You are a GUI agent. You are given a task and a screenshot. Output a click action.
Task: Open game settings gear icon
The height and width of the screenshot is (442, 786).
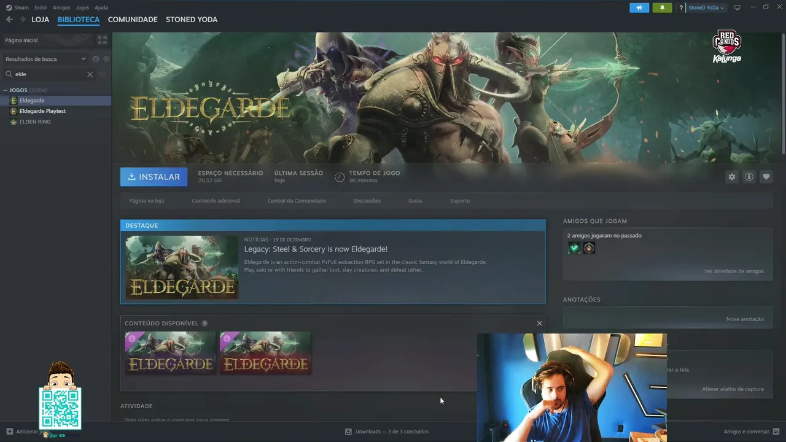click(731, 177)
